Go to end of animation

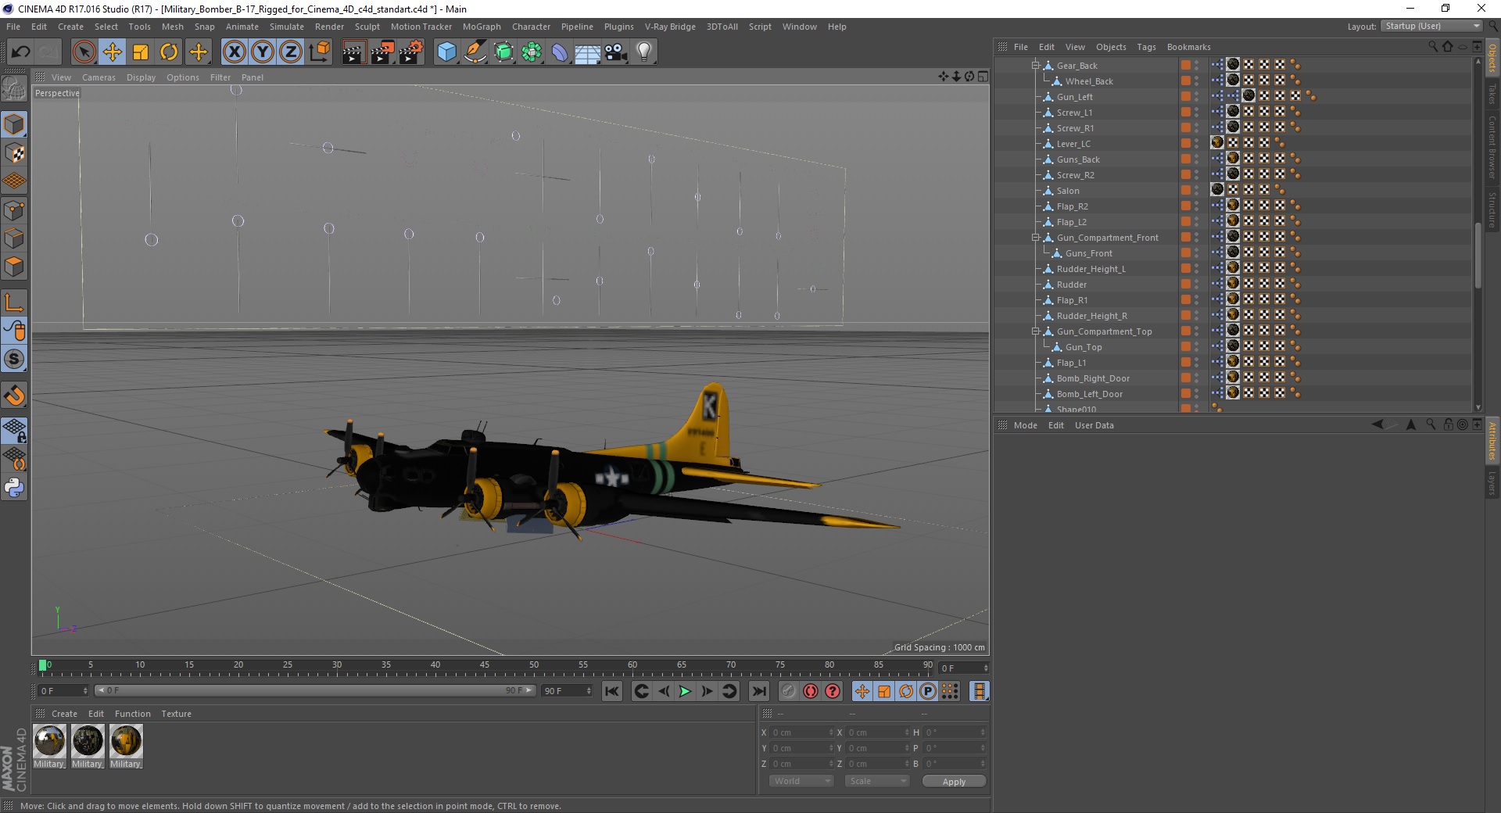click(758, 691)
